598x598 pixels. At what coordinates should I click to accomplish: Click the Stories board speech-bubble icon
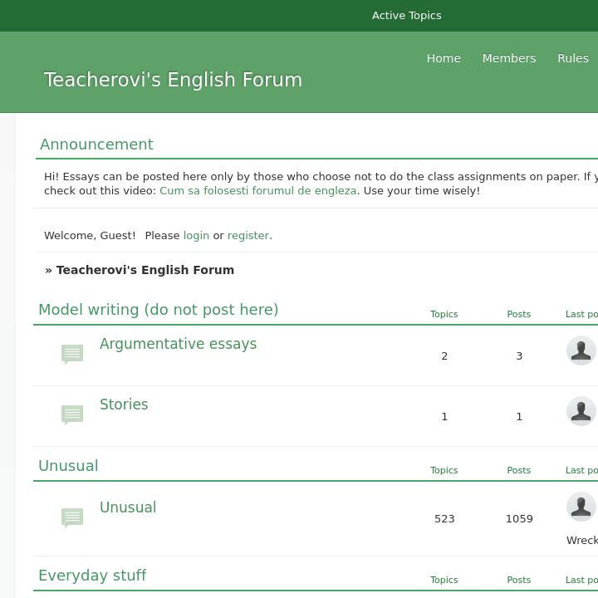(x=72, y=414)
